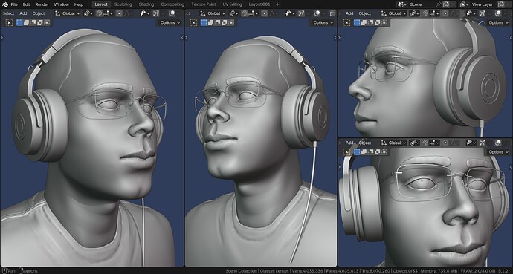
Task: Open the Help menu
Action: pos(79,4)
